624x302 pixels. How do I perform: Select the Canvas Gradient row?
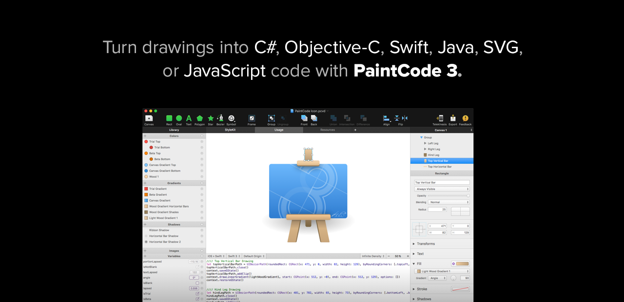[174, 201]
